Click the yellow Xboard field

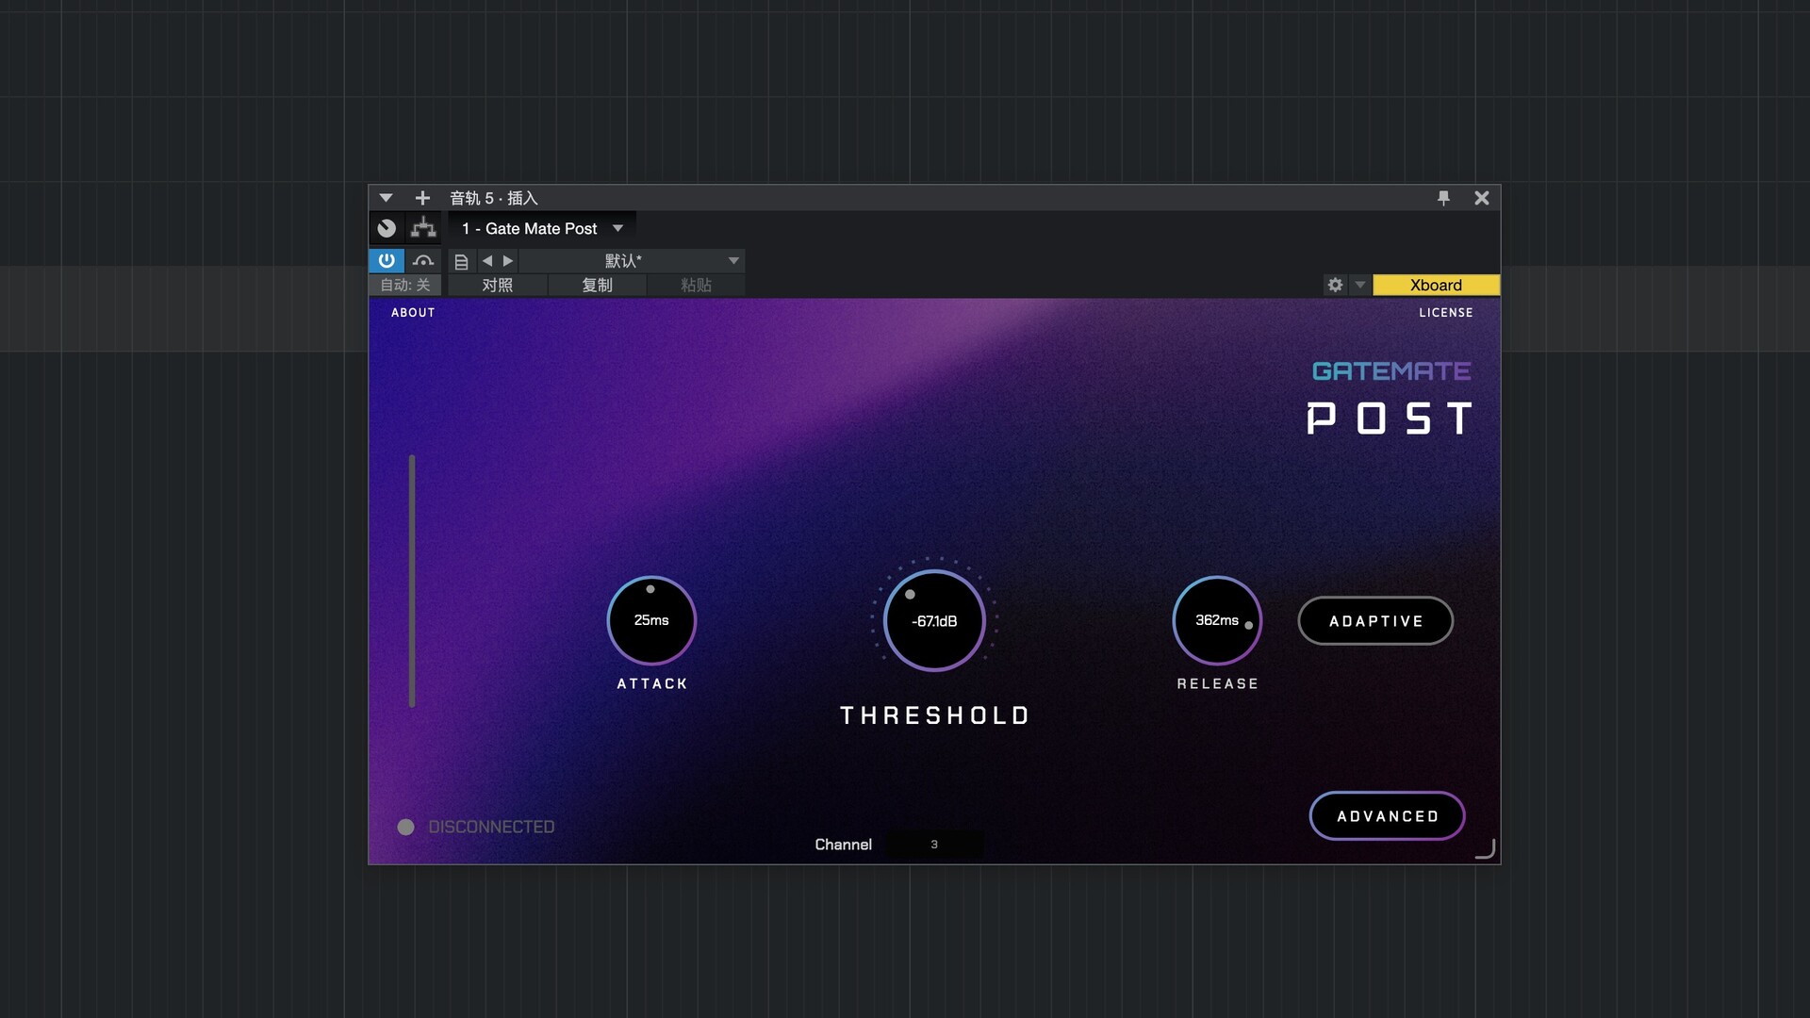tap(1436, 285)
